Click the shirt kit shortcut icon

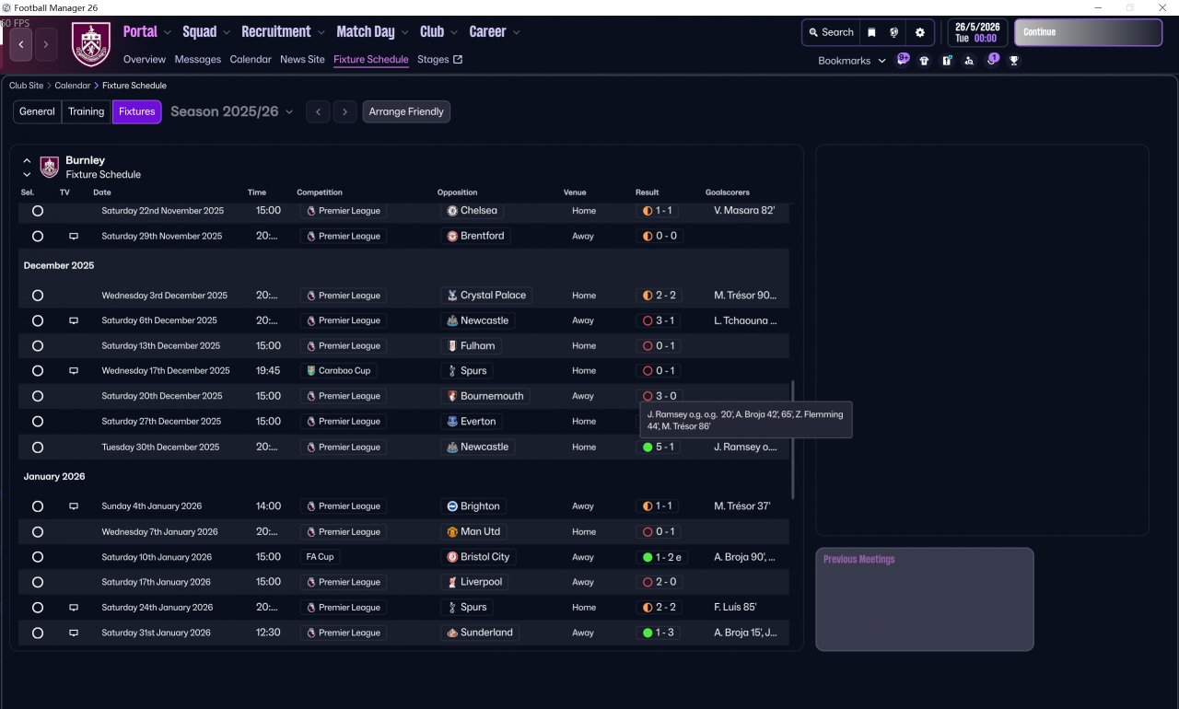click(925, 61)
